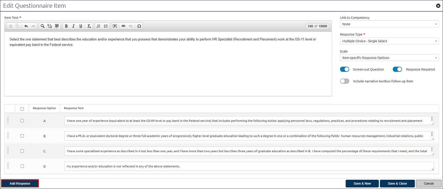443x189 pixels.
Task: Grab the drag handle for response B
Action: click(x=8, y=135)
